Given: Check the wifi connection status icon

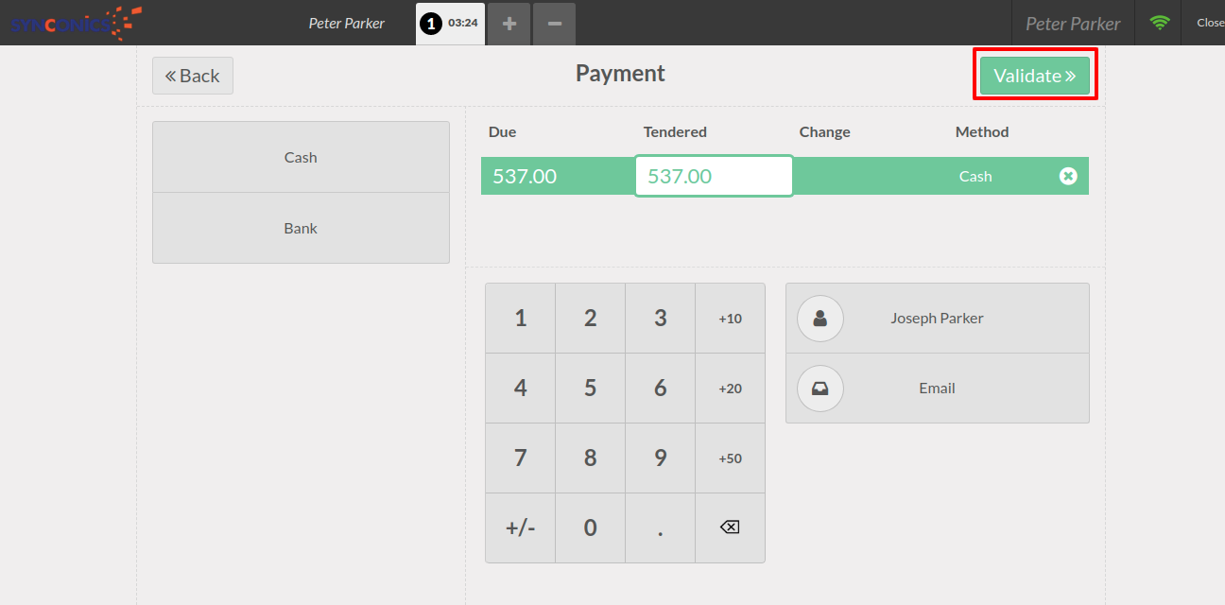Looking at the screenshot, I should (1159, 23).
